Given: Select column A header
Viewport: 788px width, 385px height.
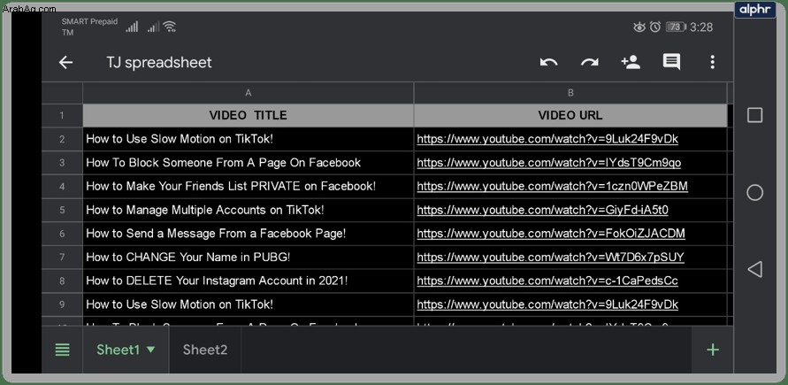Looking at the screenshot, I should click(249, 93).
